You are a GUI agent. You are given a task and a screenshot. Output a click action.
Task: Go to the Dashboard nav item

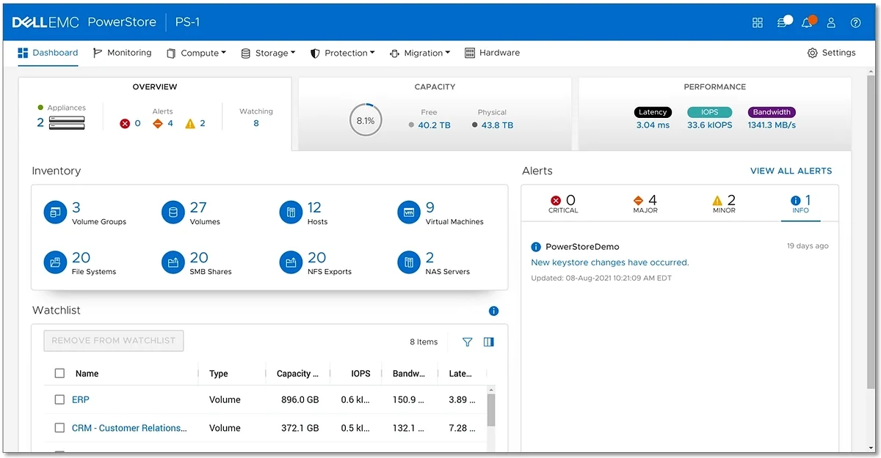click(x=48, y=53)
